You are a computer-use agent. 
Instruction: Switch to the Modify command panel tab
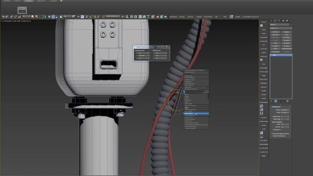(275, 21)
